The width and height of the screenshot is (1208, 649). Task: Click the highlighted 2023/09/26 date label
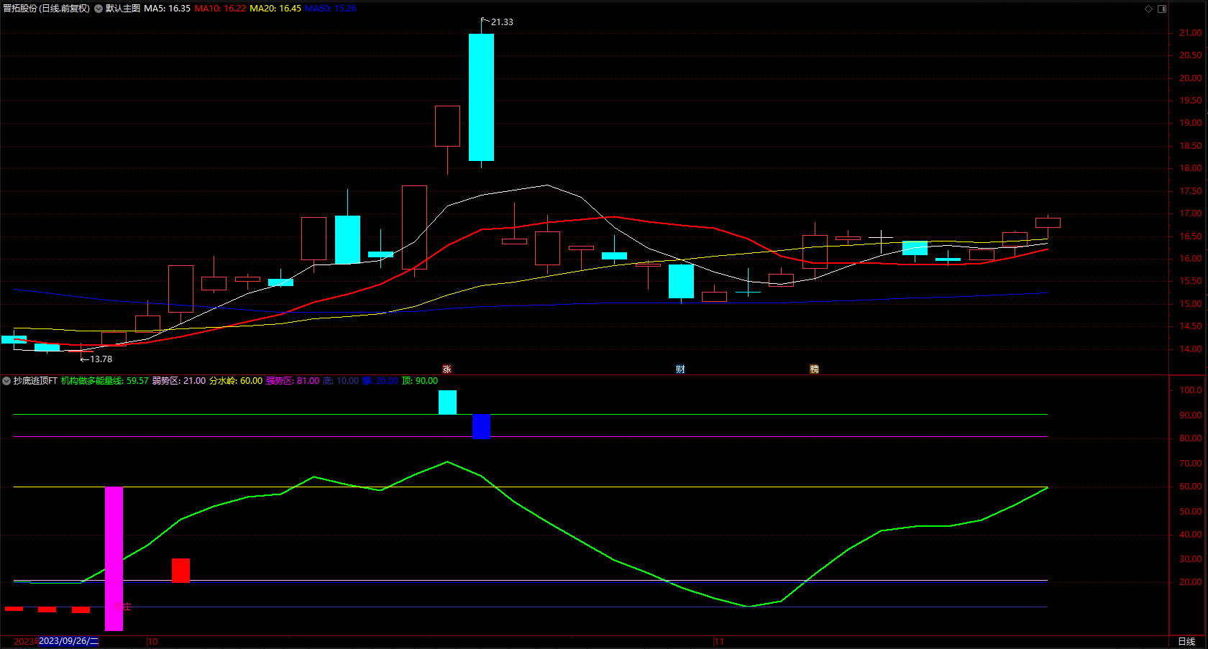click(x=68, y=641)
